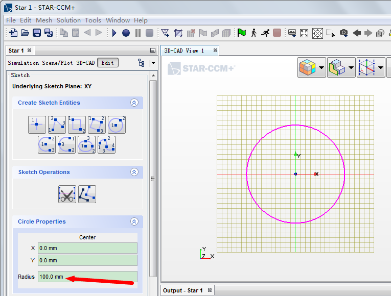The height and width of the screenshot is (296, 391).
Task: Close the 3D-CAD View 1 tab
Action: (x=215, y=51)
